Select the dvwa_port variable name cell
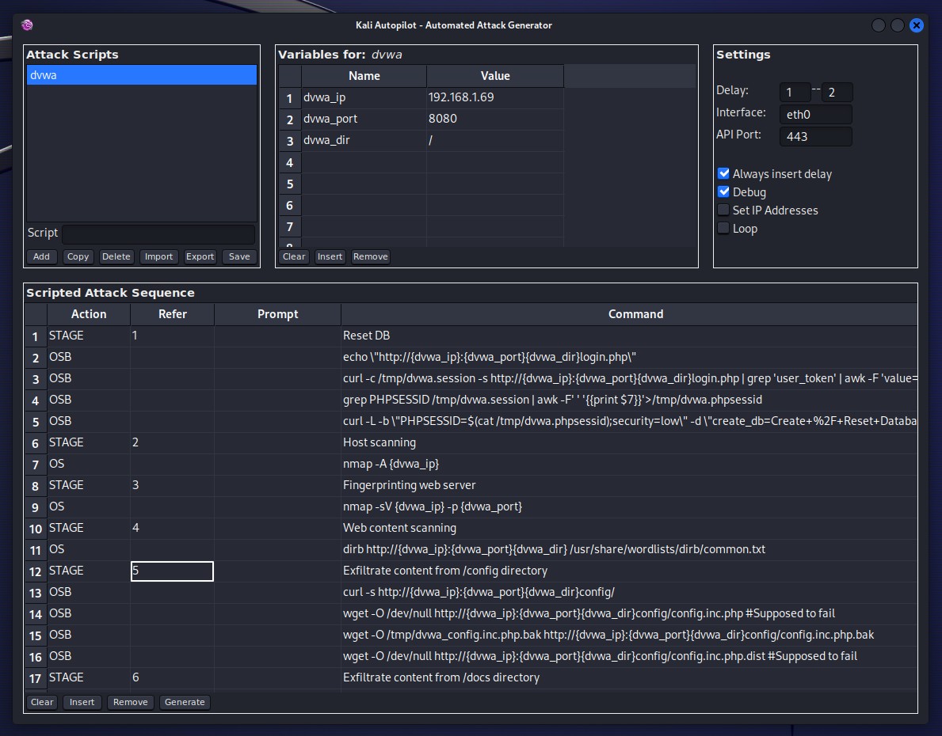The height and width of the screenshot is (736, 942). (364, 119)
